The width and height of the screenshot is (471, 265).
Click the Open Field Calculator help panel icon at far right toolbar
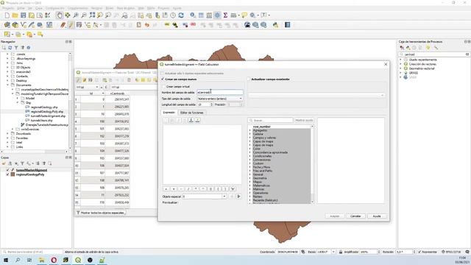coord(288,25)
